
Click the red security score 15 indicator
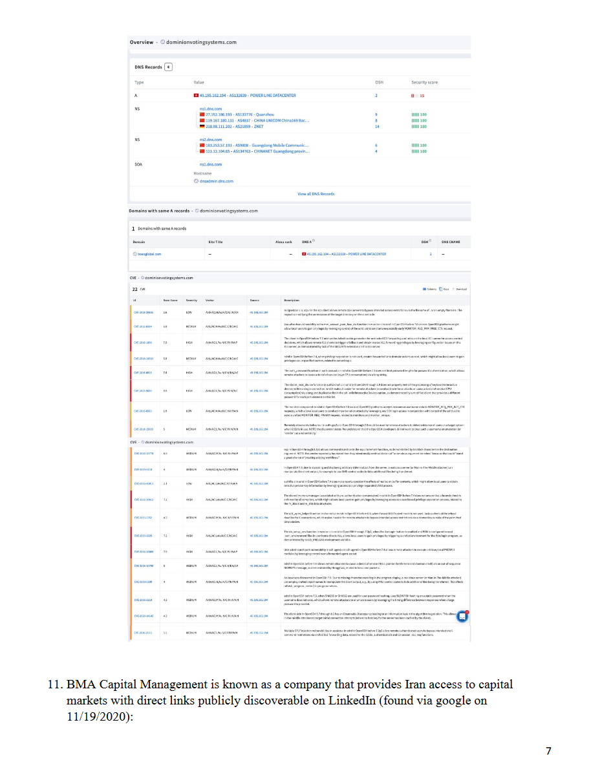coord(418,96)
